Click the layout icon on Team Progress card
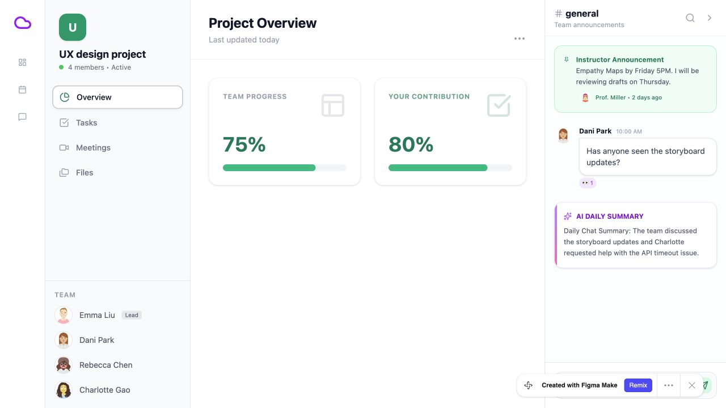 tap(333, 105)
